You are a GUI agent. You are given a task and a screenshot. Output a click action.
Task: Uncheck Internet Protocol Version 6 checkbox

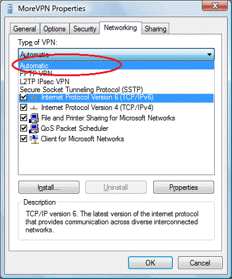(24, 97)
